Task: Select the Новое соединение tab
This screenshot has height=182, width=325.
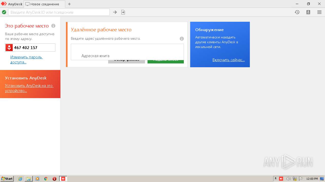Action: (44, 4)
